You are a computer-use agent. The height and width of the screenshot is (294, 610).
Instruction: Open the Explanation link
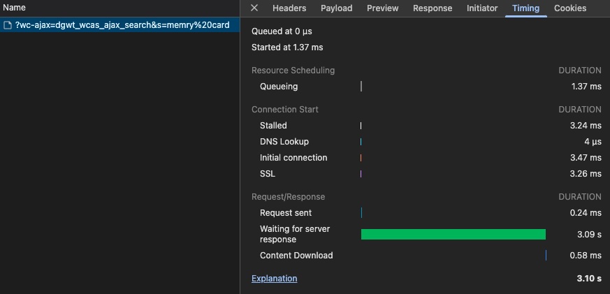coord(275,279)
